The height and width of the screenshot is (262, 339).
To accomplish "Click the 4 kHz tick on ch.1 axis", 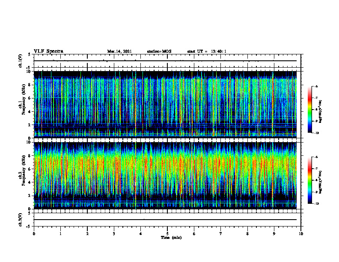I will [30, 112].
